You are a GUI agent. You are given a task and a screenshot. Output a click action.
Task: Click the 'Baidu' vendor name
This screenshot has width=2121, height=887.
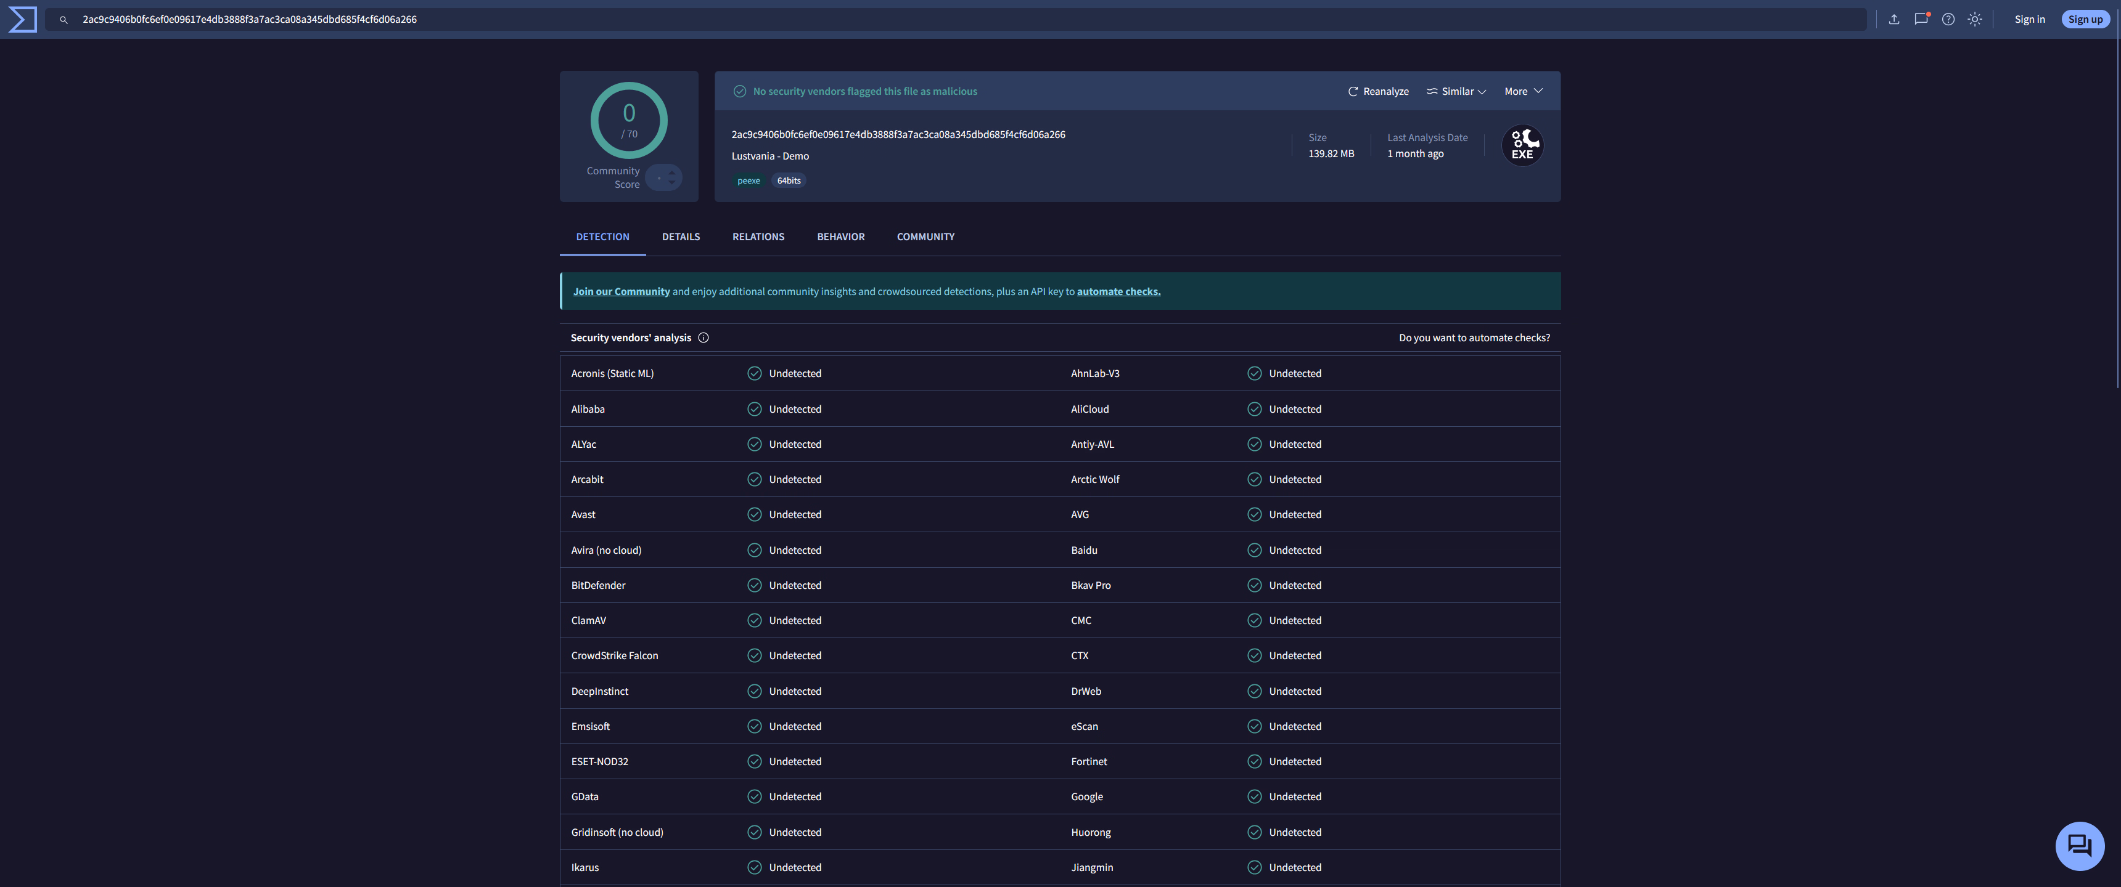point(1083,551)
